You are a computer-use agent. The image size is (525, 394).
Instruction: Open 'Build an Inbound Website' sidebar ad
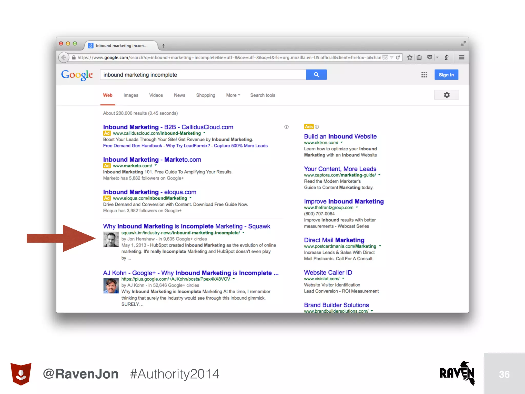pos(340,136)
